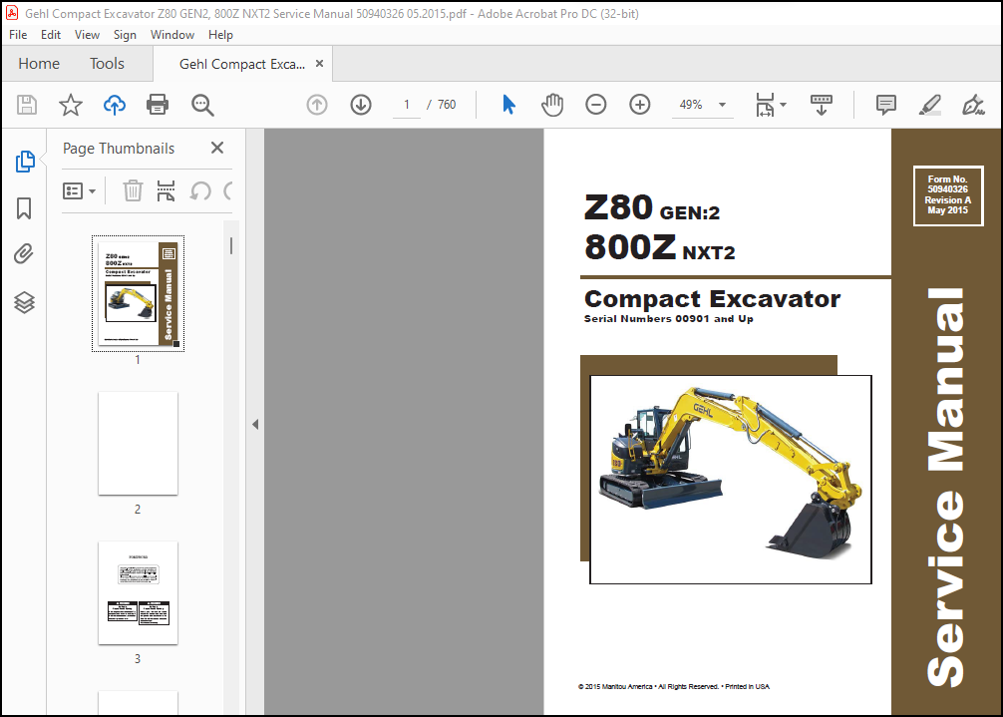Close the Page Thumbnails panel
The height and width of the screenshot is (717, 1003).
217,148
